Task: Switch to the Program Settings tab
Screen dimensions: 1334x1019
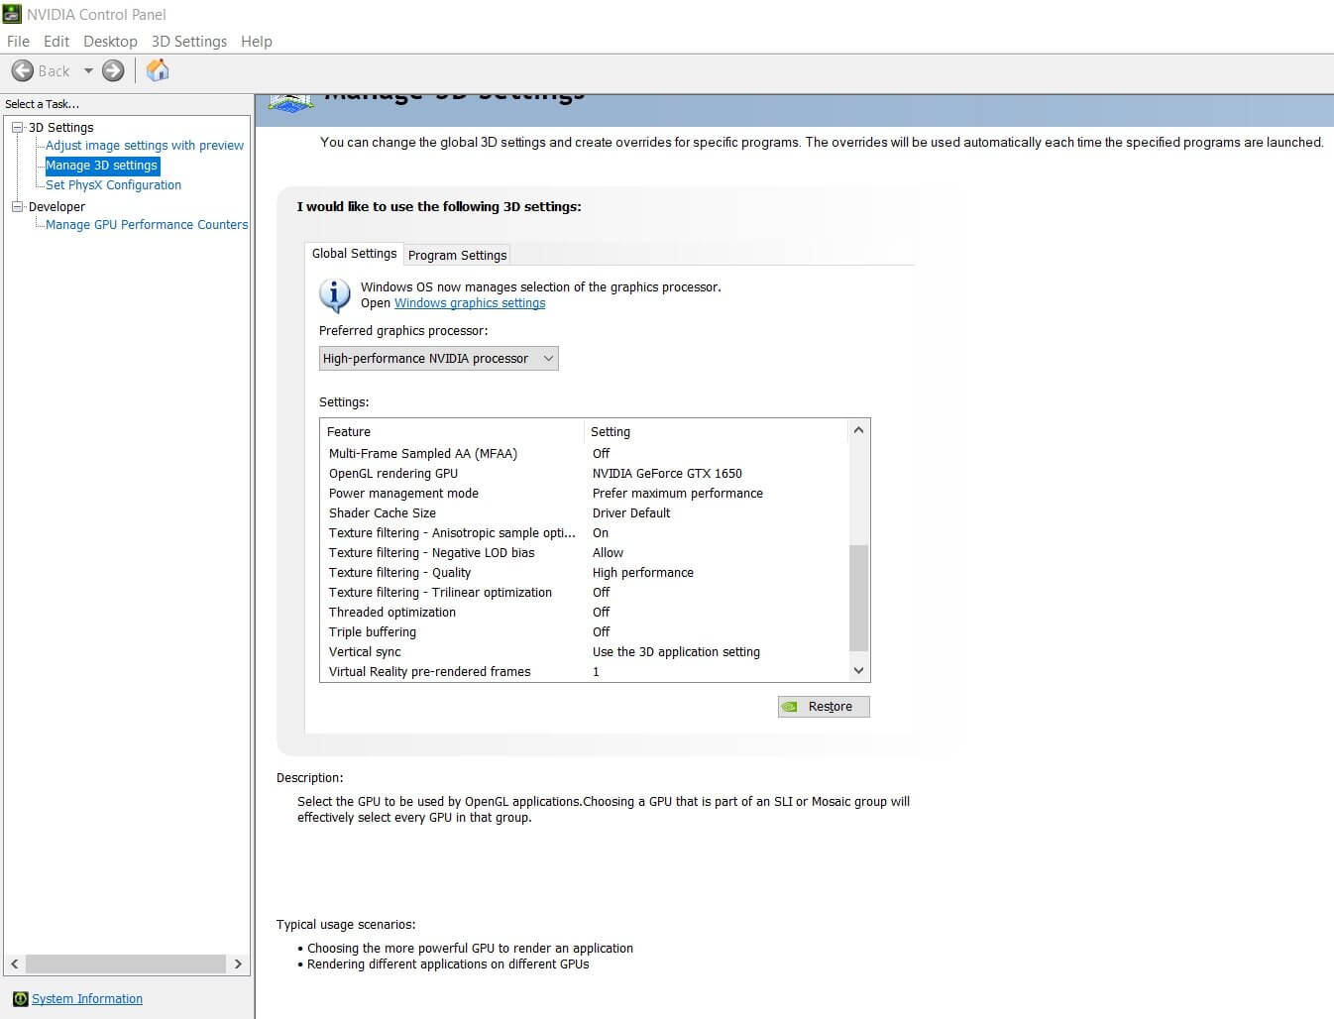Action: coord(457,255)
